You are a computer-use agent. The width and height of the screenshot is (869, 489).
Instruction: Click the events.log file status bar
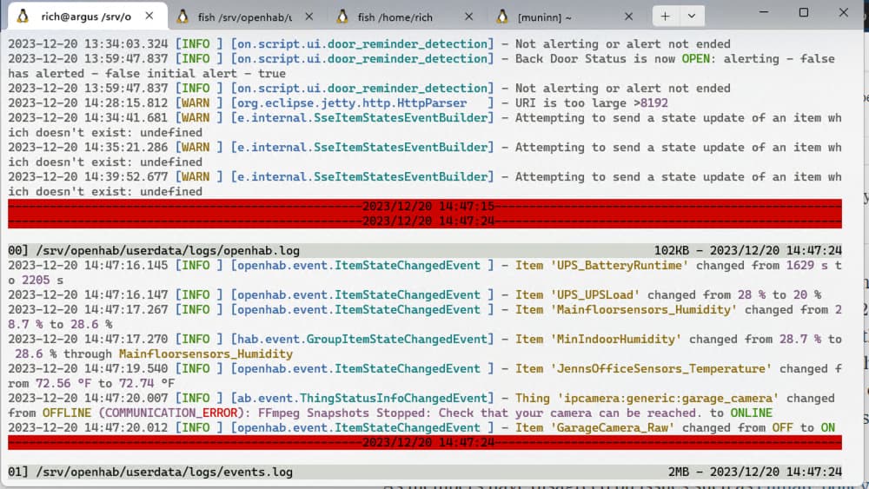pyautogui.click(x=424, y=472)
